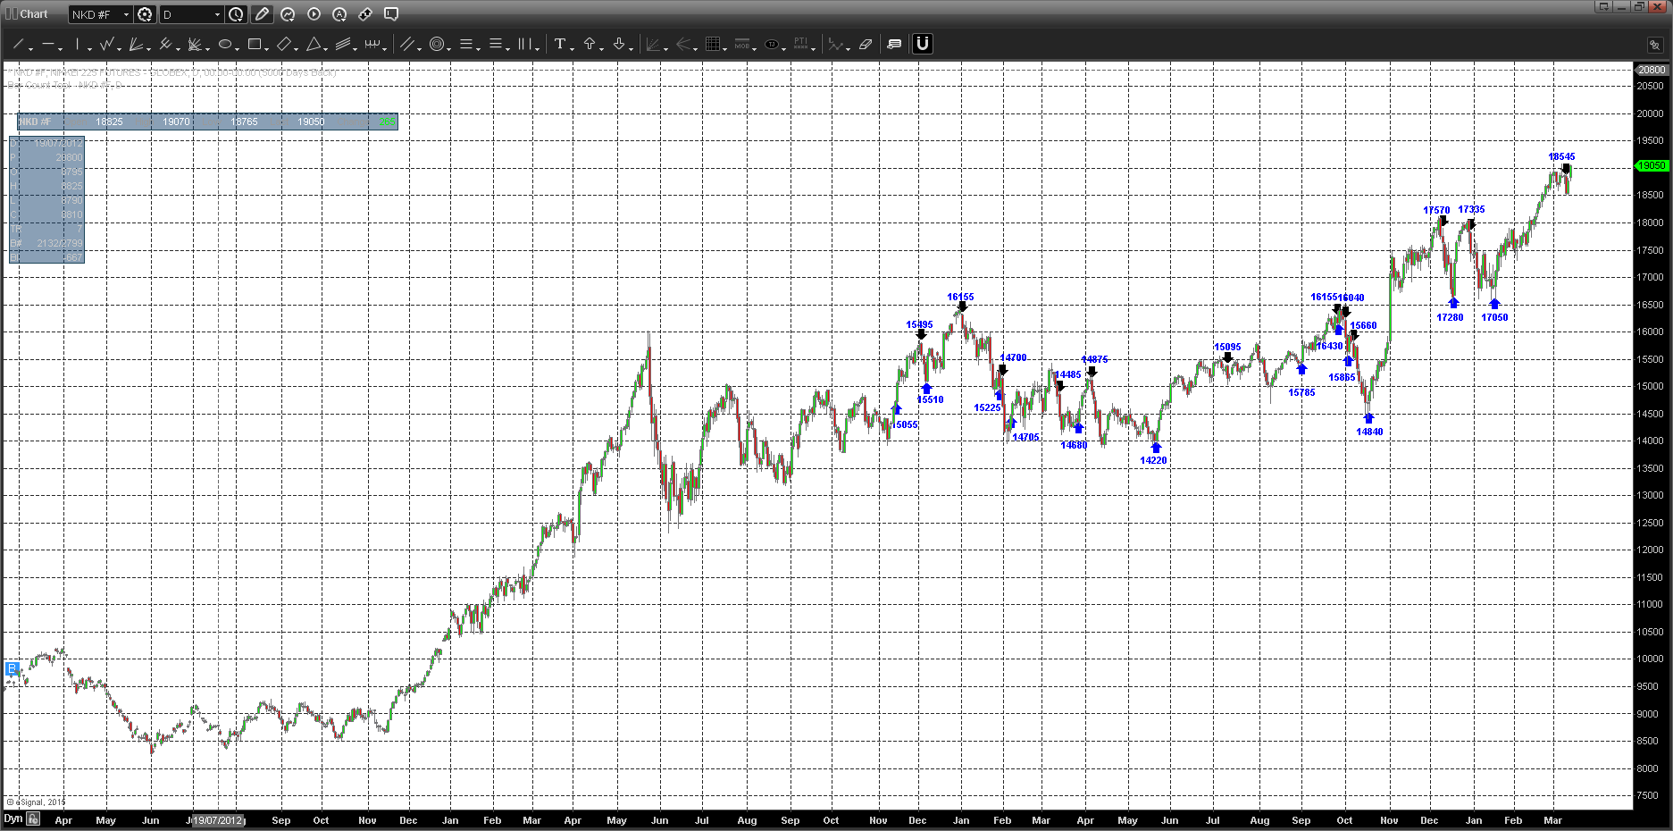1673x831 pixels.
Task: Toggle the Dyn scaling lock icon
Action: [33, 818]
